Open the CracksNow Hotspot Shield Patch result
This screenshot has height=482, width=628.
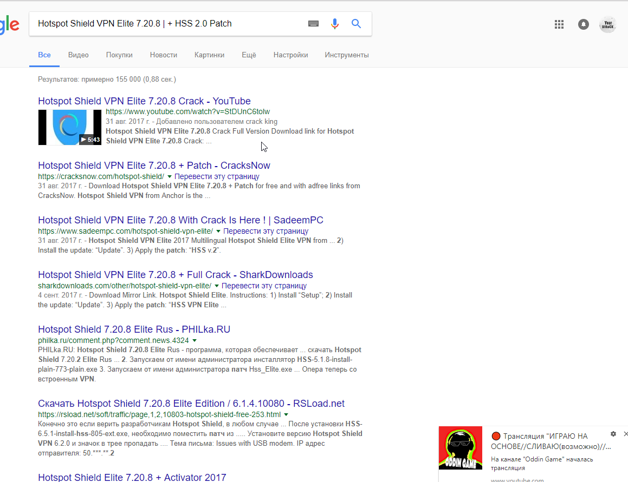click(x=154, y=165)
